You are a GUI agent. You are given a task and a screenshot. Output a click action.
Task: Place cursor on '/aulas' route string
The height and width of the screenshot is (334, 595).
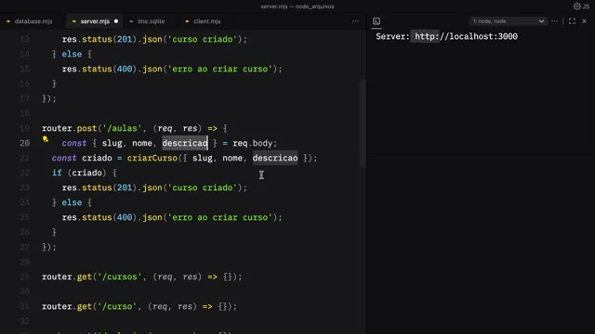122,128
